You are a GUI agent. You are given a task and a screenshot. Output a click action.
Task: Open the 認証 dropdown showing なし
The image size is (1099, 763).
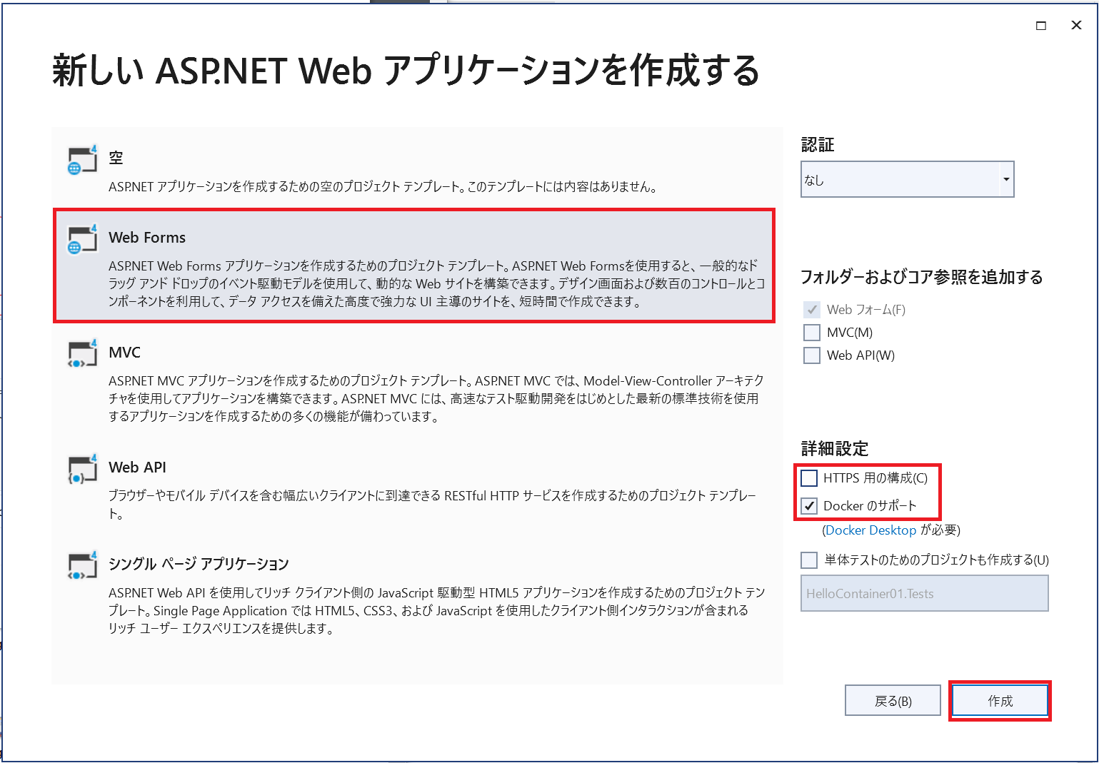(907, 179)
